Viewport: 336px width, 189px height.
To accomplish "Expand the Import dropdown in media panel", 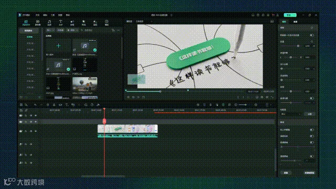I will coord(50,30).
